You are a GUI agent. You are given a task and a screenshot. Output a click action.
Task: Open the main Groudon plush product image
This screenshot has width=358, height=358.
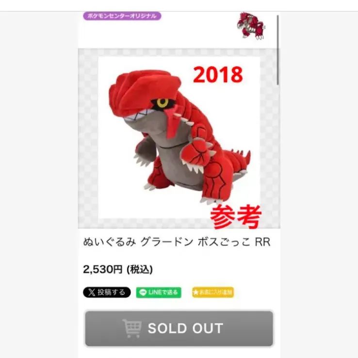(179, 137)
